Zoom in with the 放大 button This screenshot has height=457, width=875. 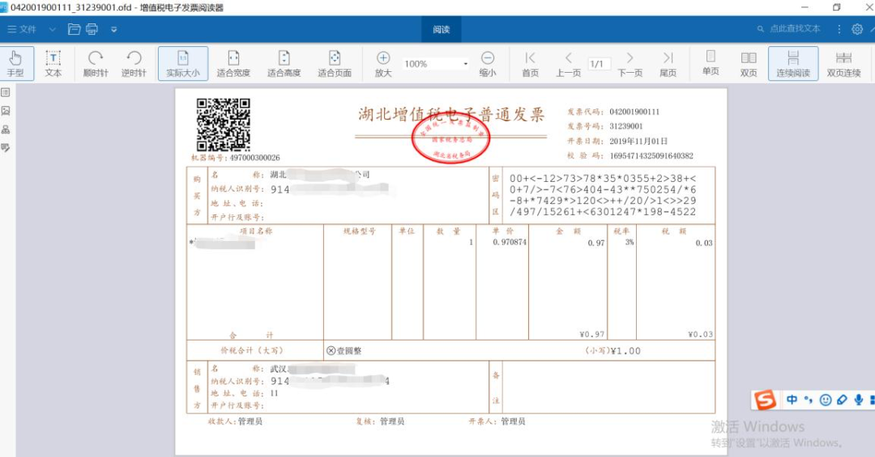pos(383,63)
